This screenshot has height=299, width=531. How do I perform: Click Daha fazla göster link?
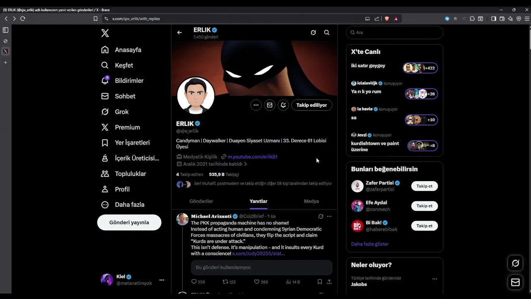click(370, 244)
